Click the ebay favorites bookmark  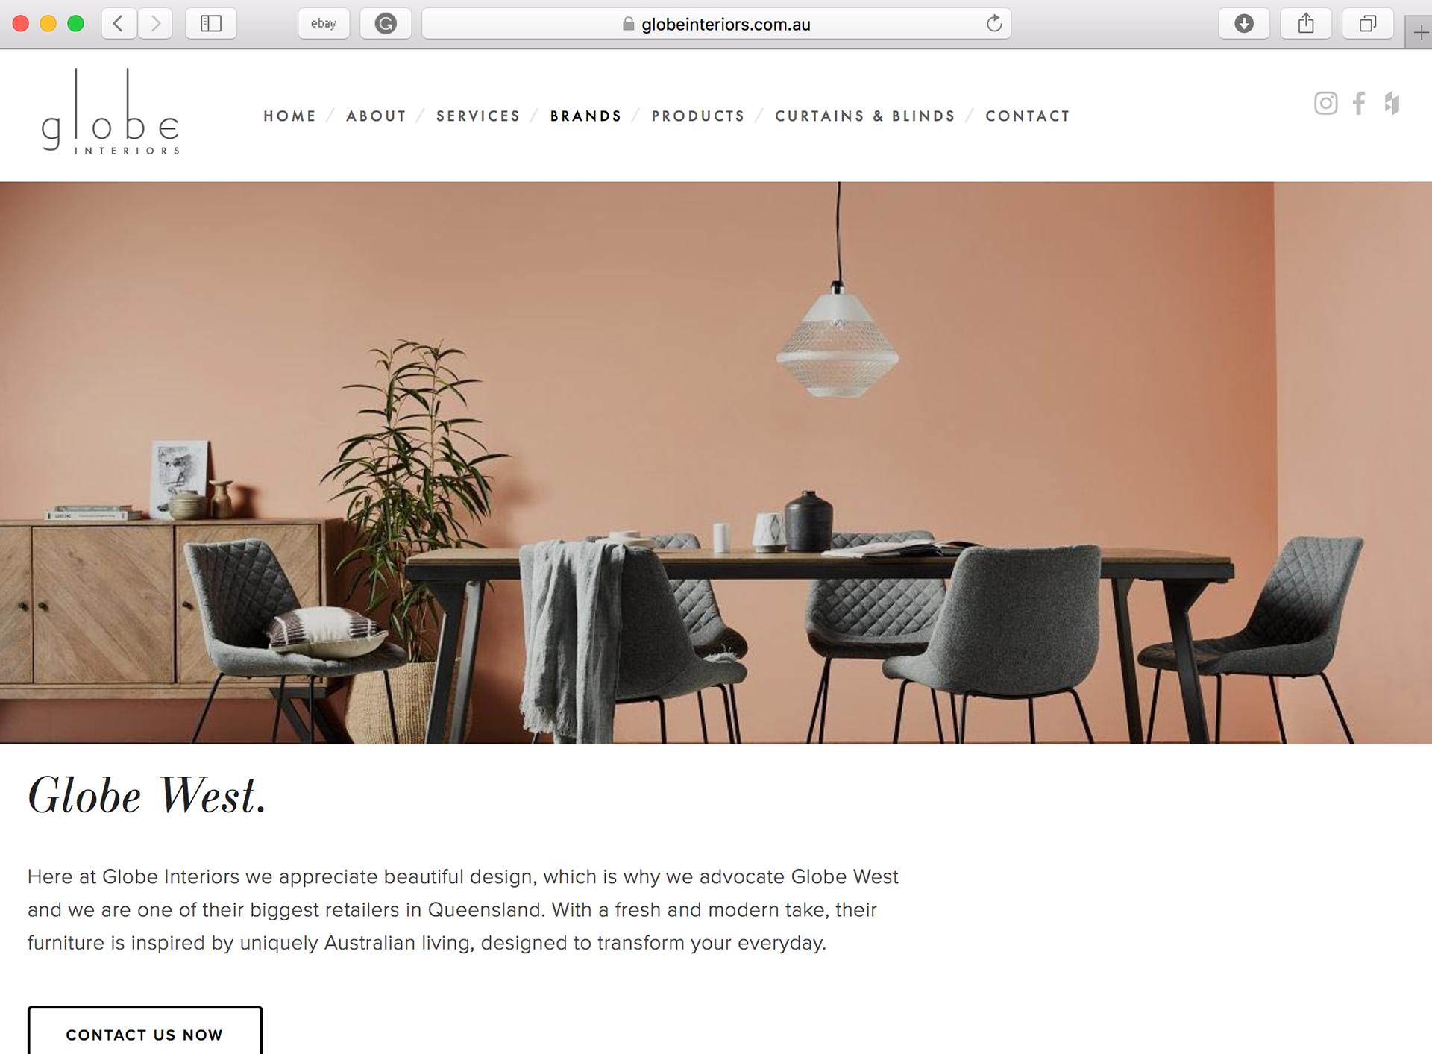(x=324, y=24)
